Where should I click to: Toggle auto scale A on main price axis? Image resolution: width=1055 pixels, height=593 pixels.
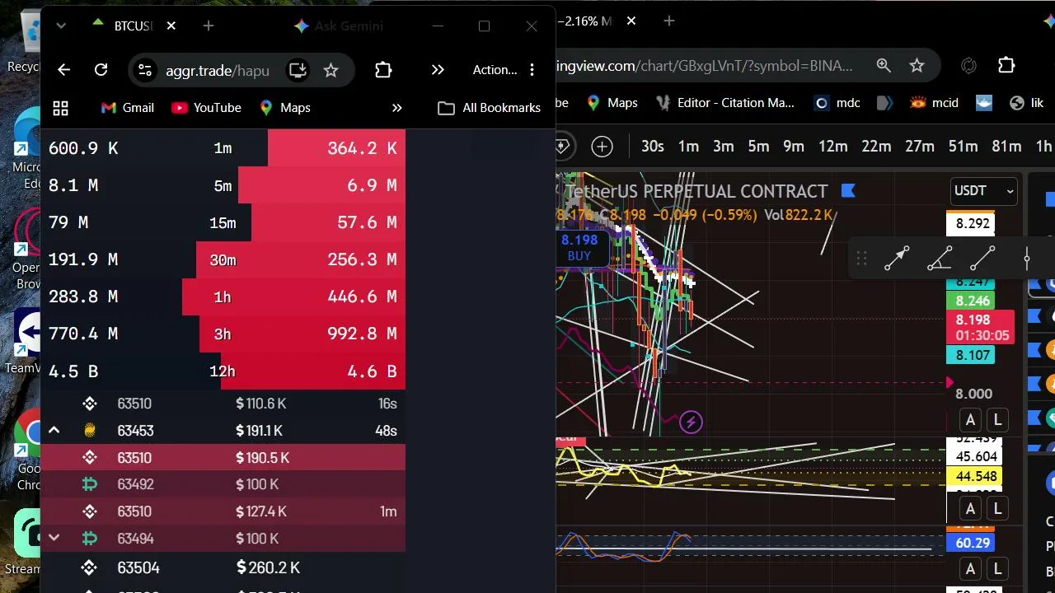point(970,420)
